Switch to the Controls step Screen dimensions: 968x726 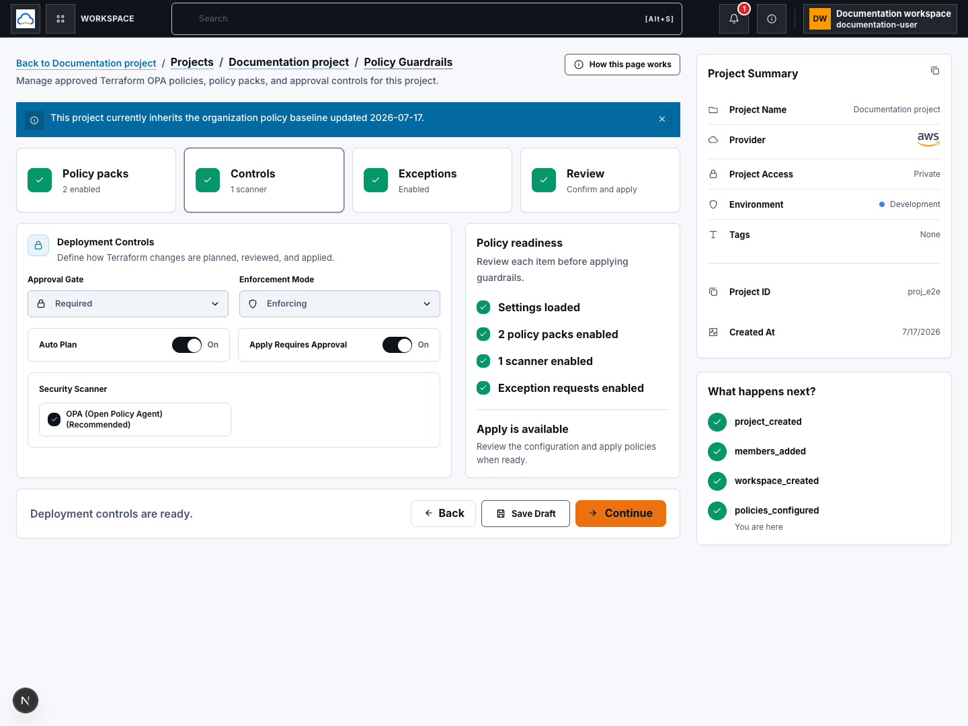tap(264, 180)
